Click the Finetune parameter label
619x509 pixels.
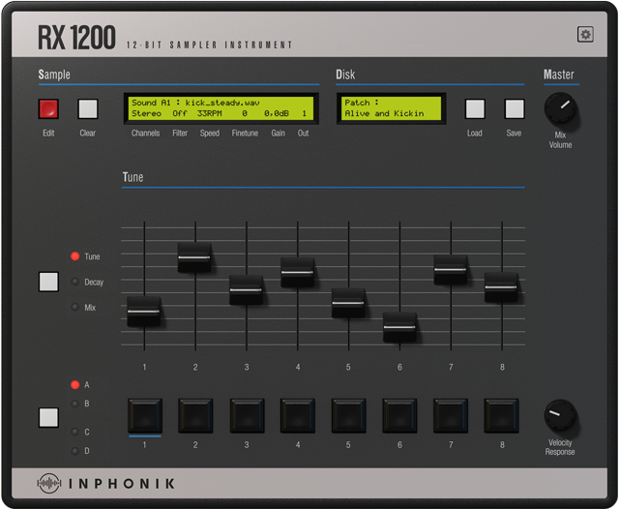(x=245, y=134)
